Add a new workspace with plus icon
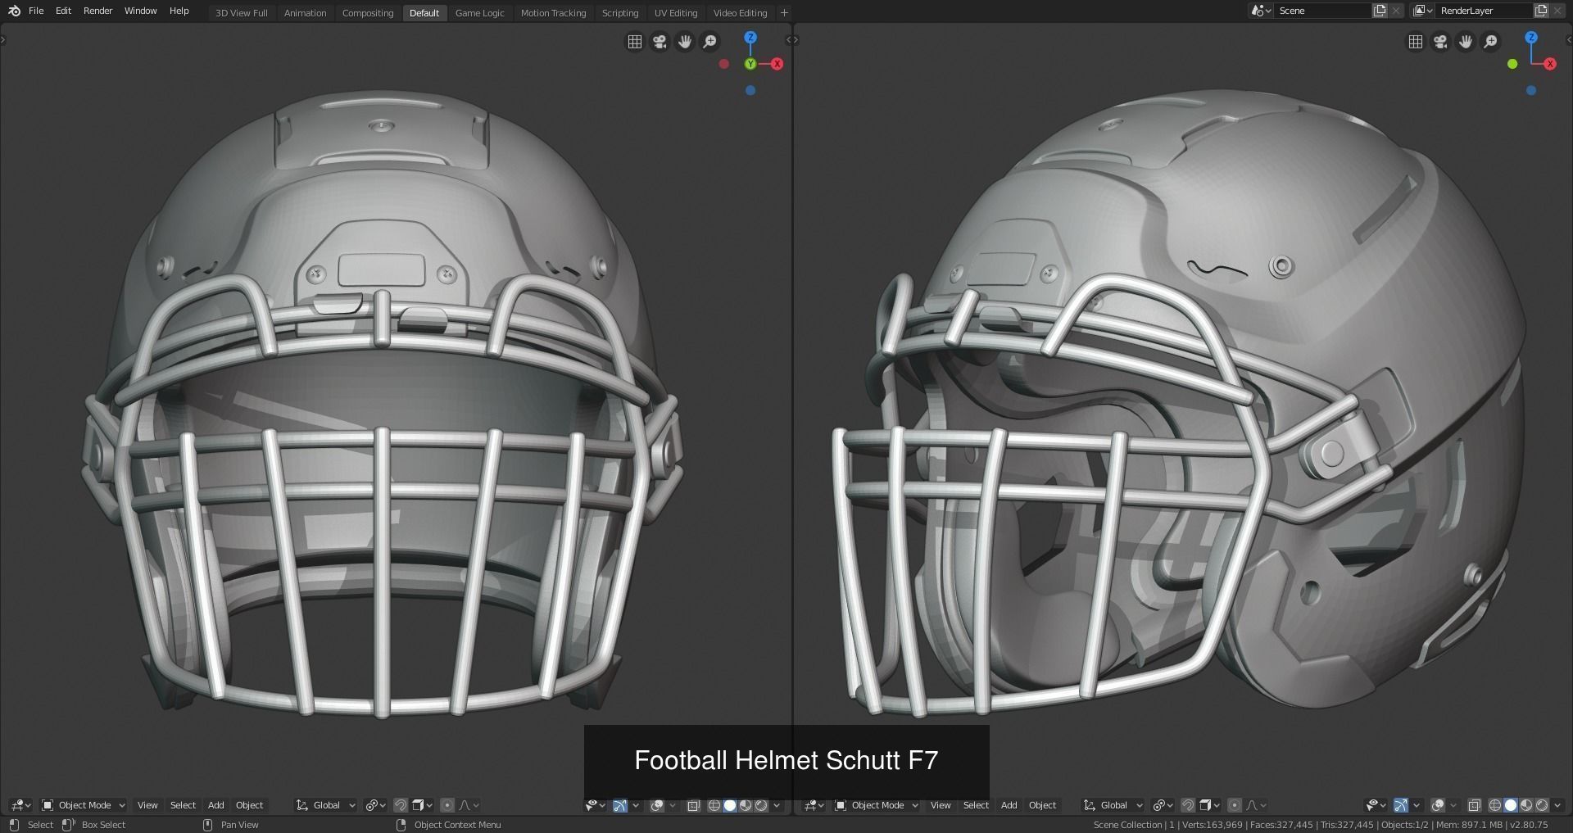The height and width of the screenshot is (833, 1573). (x=784, y=12)
